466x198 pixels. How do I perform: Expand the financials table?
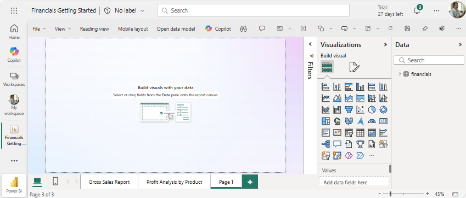400,74
